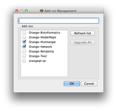Highlight the Orange-Text row label
This screenshot has height=111, width=117.
[38, 56]
